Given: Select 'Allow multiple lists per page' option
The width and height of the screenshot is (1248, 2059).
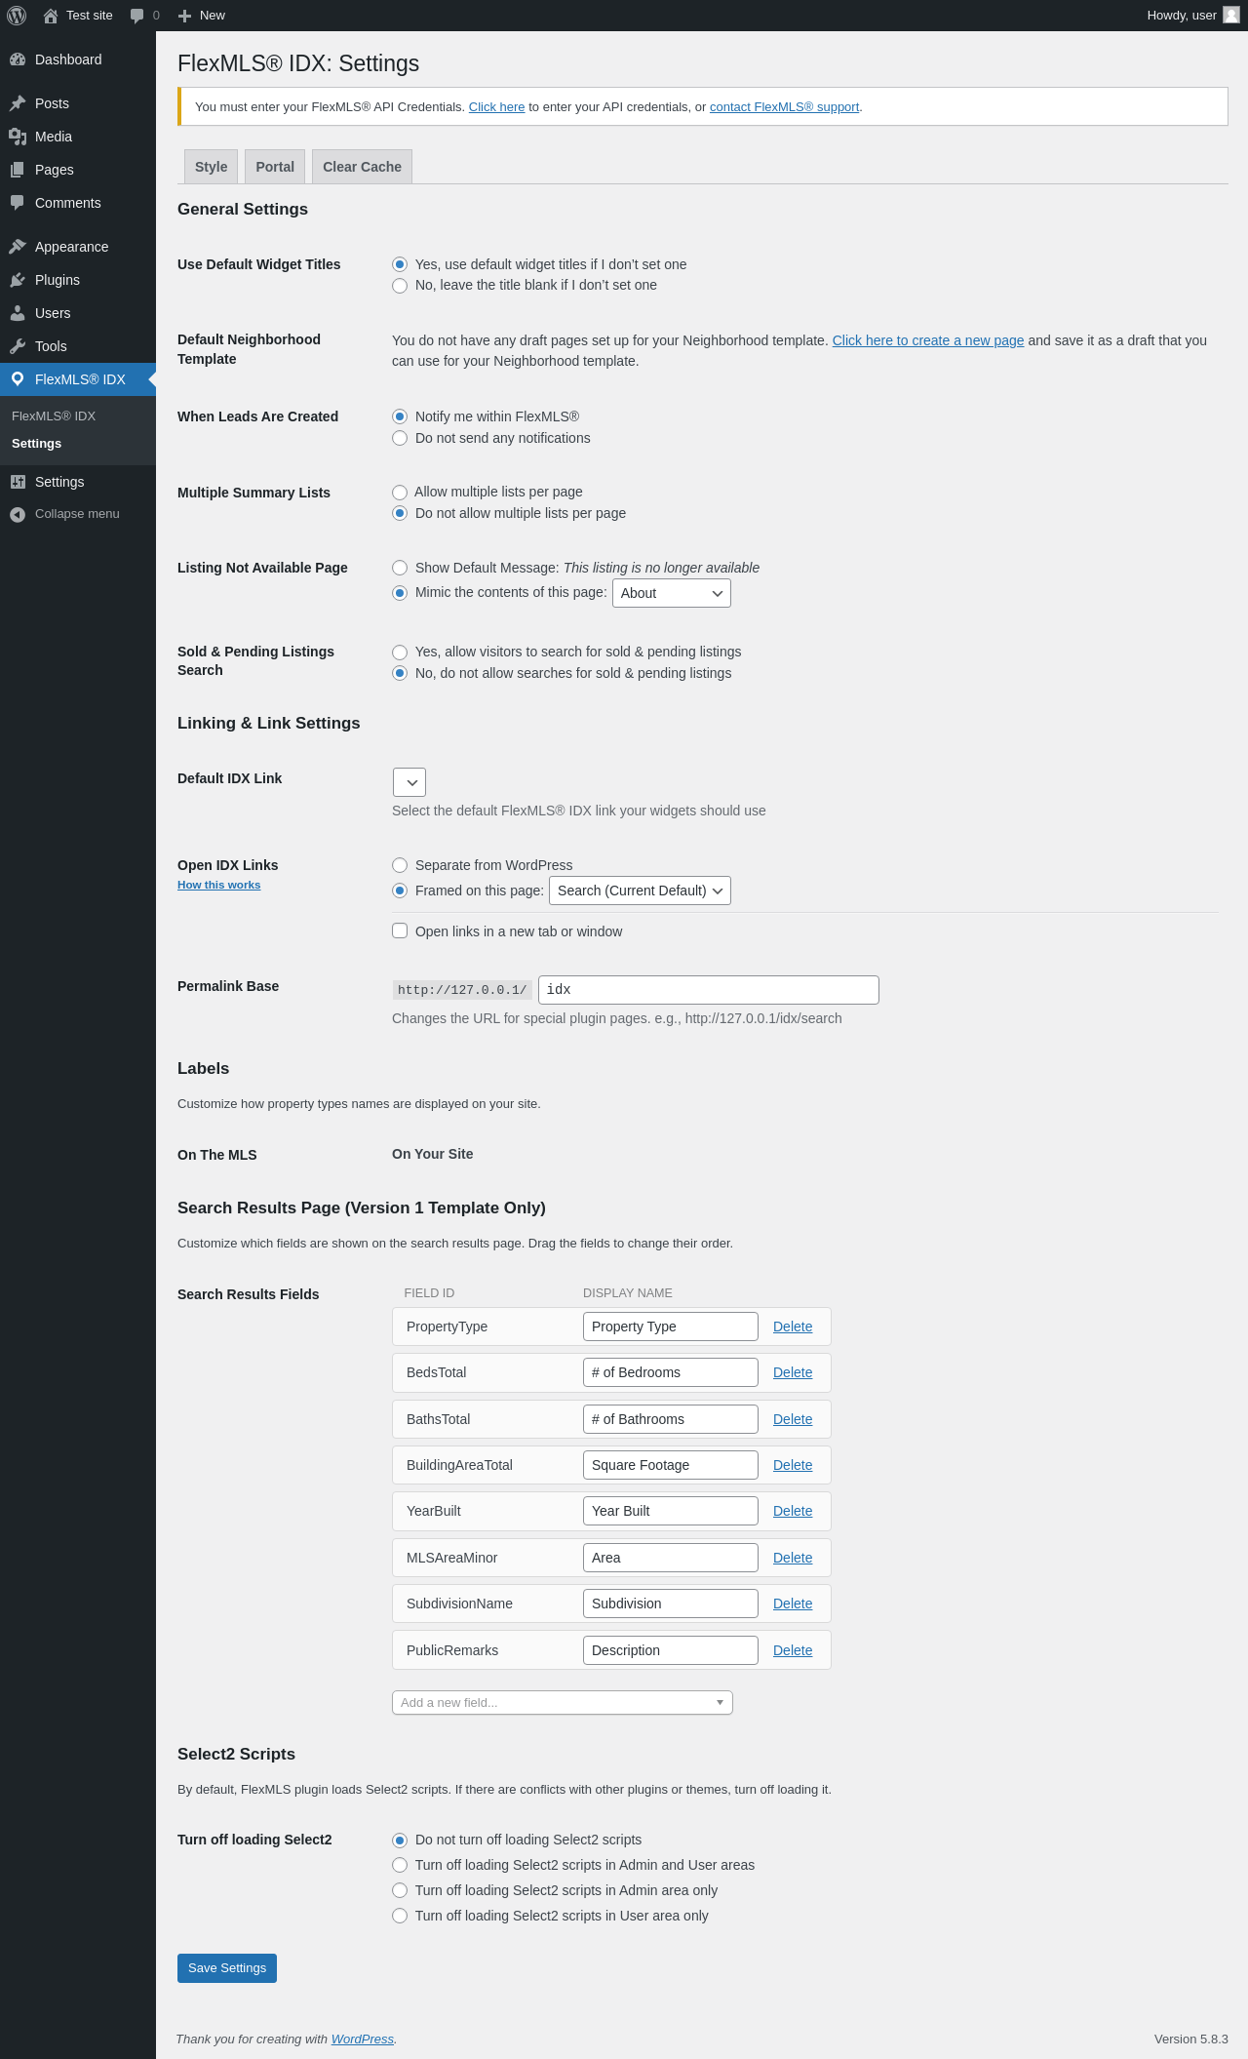Looking at the screenshot, I should (400, 493).
